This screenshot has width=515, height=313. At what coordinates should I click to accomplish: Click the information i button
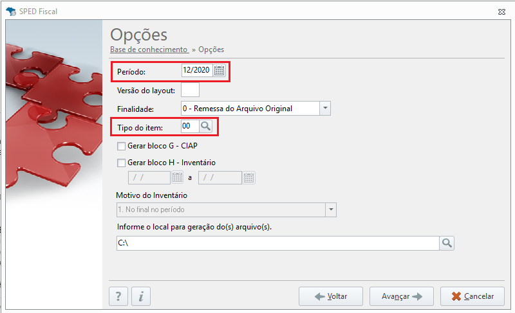(141, 296)
